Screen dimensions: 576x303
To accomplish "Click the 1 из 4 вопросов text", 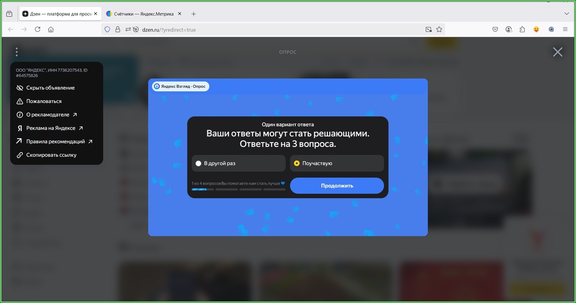I will click(x=206, y=183).
